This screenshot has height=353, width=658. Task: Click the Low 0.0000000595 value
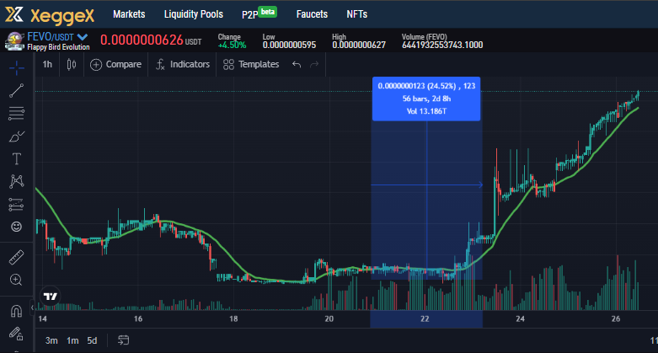289,45
